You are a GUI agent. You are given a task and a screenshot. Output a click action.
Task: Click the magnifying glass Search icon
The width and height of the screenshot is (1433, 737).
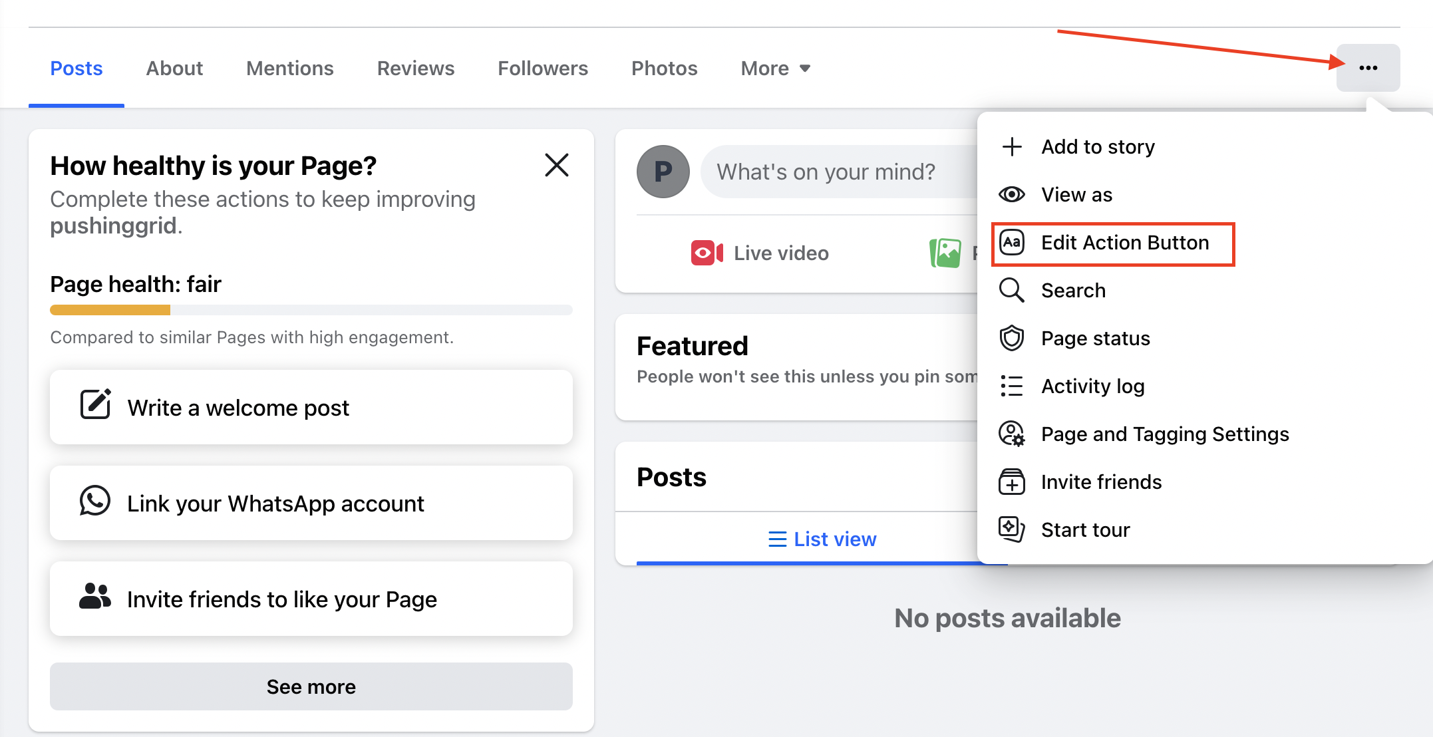pos(1012,290)
